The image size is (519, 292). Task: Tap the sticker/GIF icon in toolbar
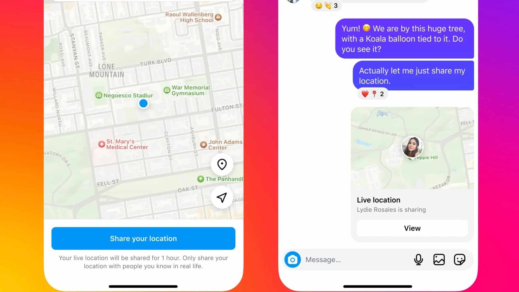pos(460,259)
